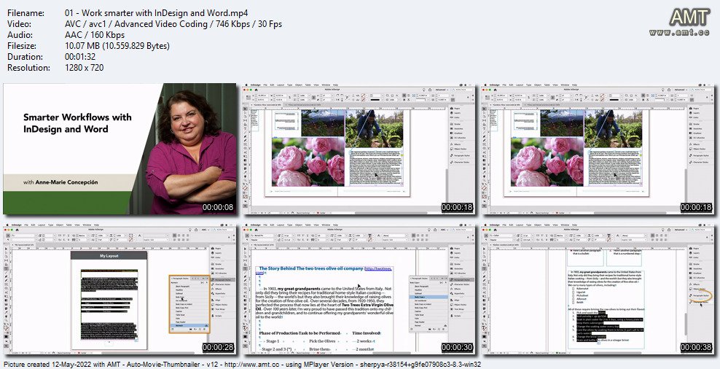
Task: Open Swatches panel in 00:00:28 thumbnail
Action: (219, 269)
